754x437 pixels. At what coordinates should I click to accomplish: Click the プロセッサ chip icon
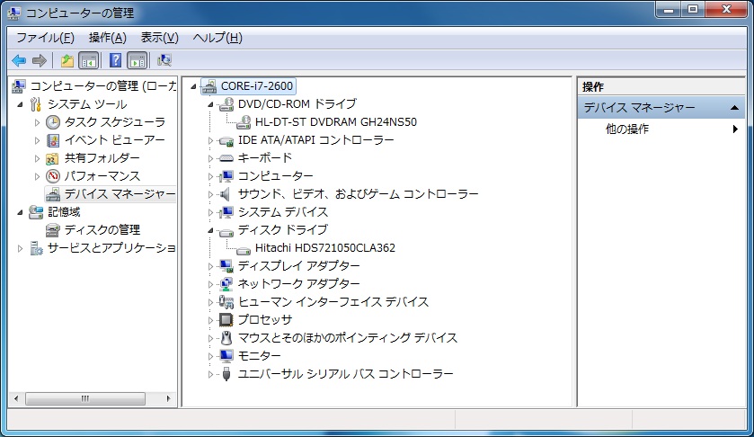[226, 319]
